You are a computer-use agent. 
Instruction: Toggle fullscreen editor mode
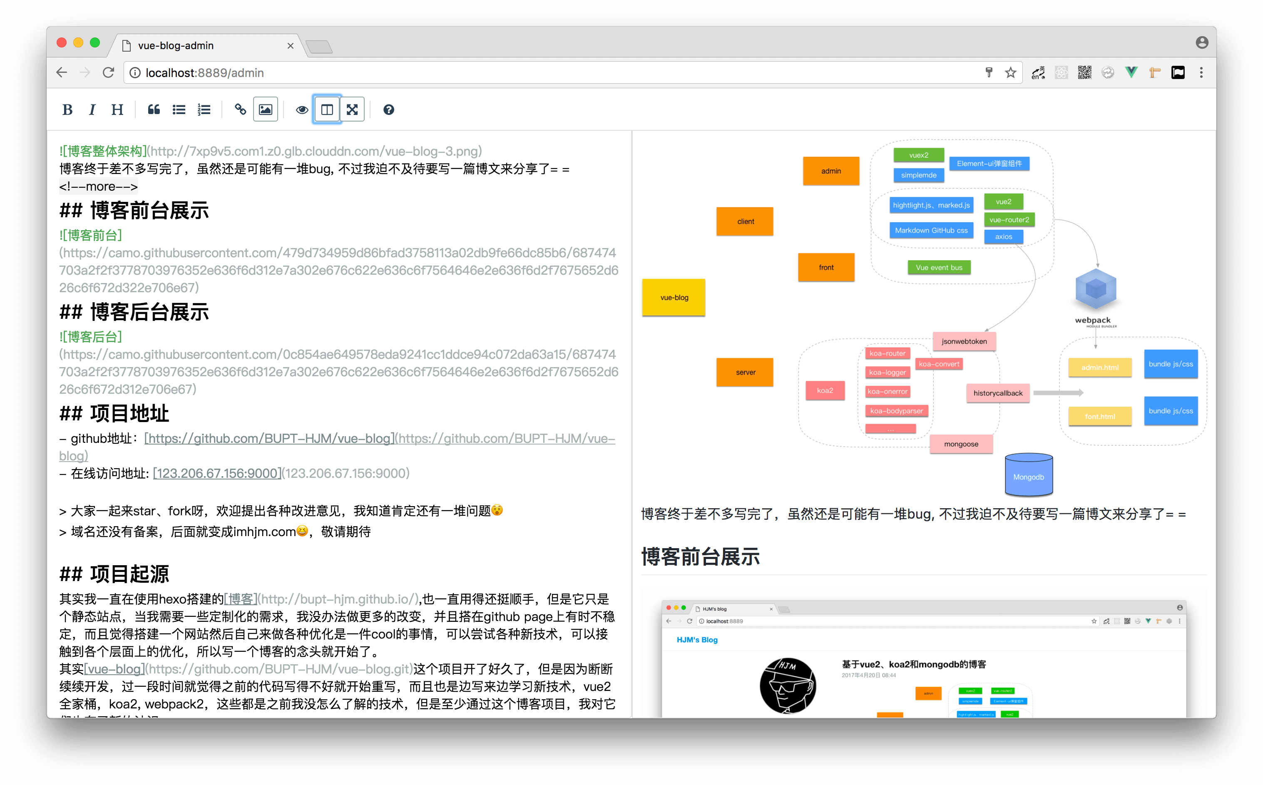point(352,109)
